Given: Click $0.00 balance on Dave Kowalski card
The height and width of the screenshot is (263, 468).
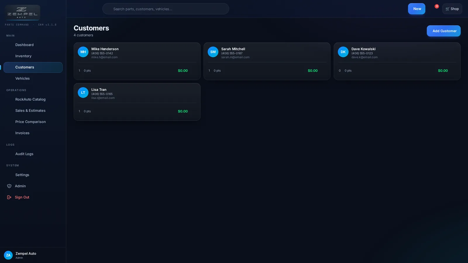Looking at the screenshot, I should click(x=443, y=71).
